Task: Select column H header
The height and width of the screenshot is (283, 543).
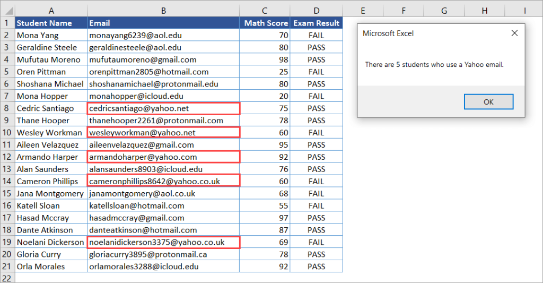Action: (484, 11)
